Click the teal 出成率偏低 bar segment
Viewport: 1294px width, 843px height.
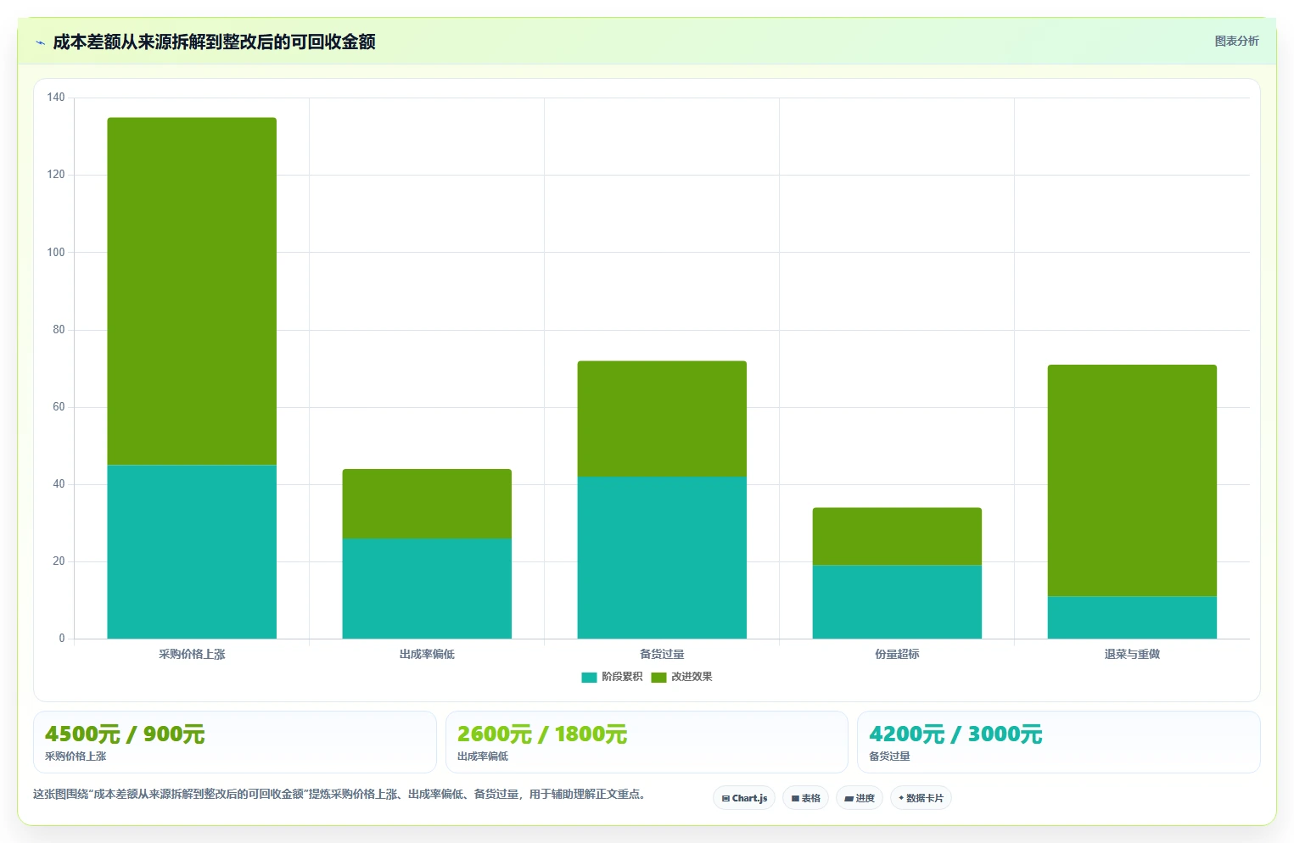point(427,589)
